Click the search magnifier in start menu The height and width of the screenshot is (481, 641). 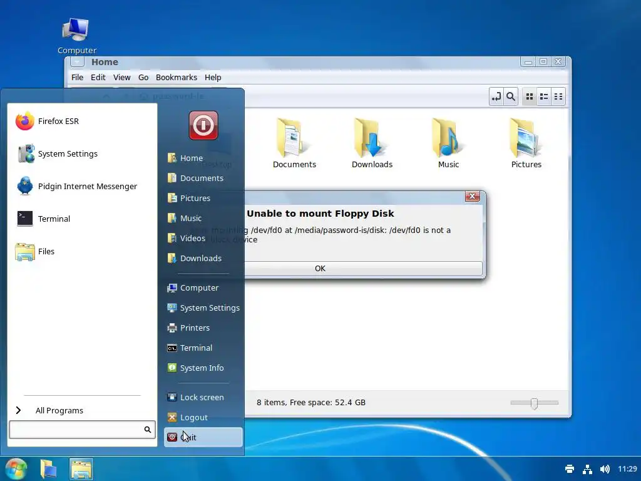pos(148,430)
